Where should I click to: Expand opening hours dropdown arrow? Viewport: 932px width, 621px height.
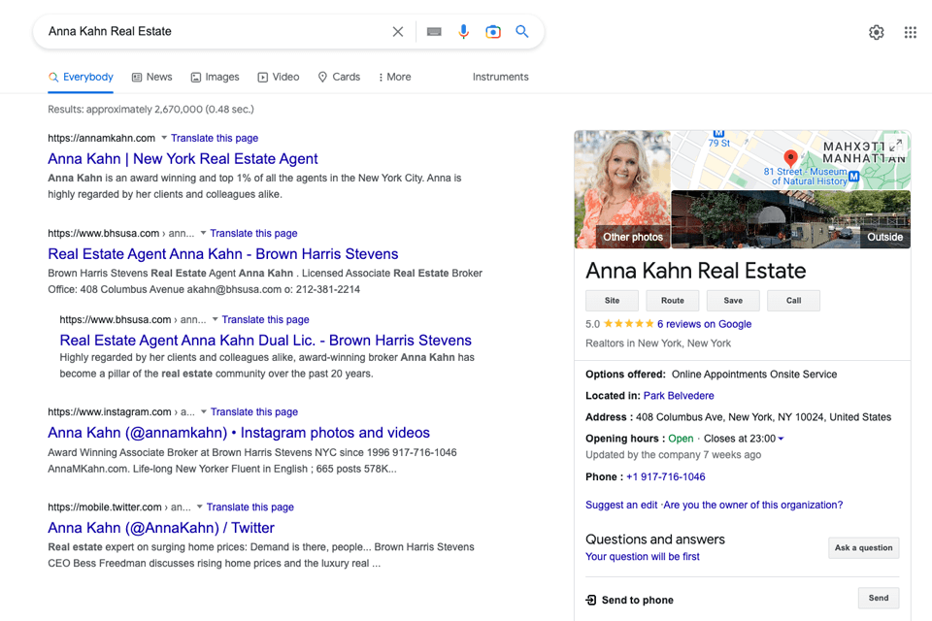781,439
